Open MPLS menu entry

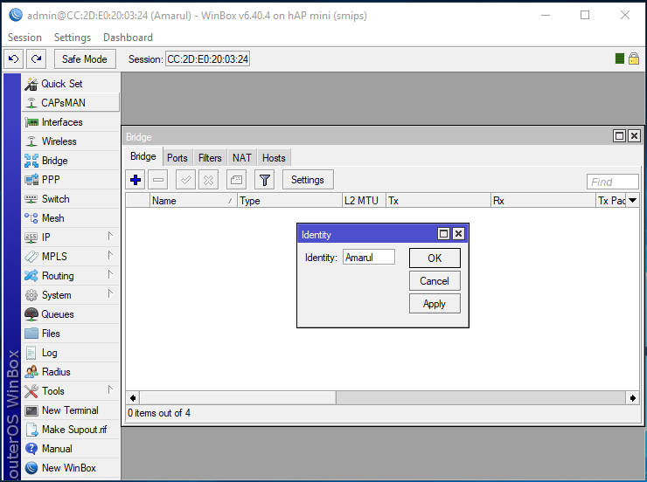[71, 256]
